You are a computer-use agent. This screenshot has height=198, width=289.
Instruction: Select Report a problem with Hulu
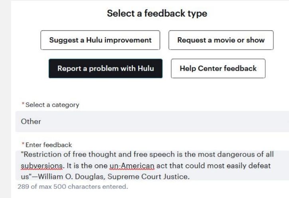(x=105, y=68)
